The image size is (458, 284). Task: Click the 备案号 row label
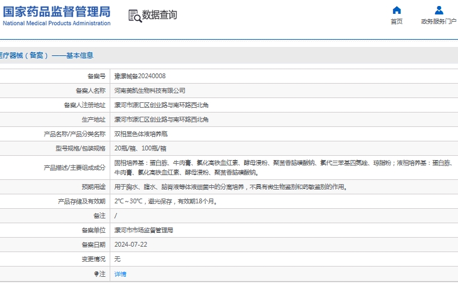tap(96, 76)
